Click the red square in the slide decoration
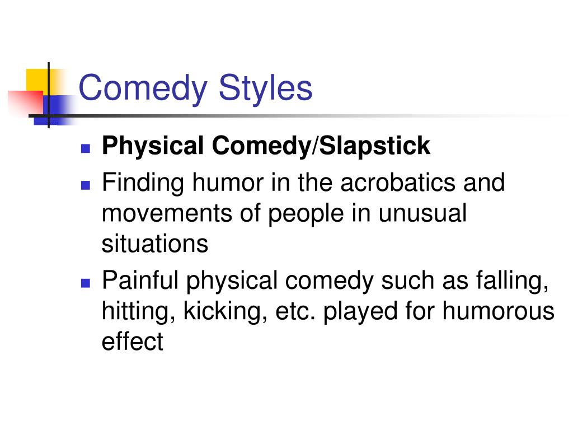 tap(24, 102)
